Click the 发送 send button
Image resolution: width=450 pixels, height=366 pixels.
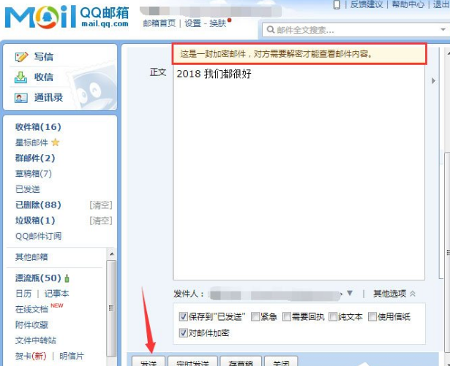149,361
